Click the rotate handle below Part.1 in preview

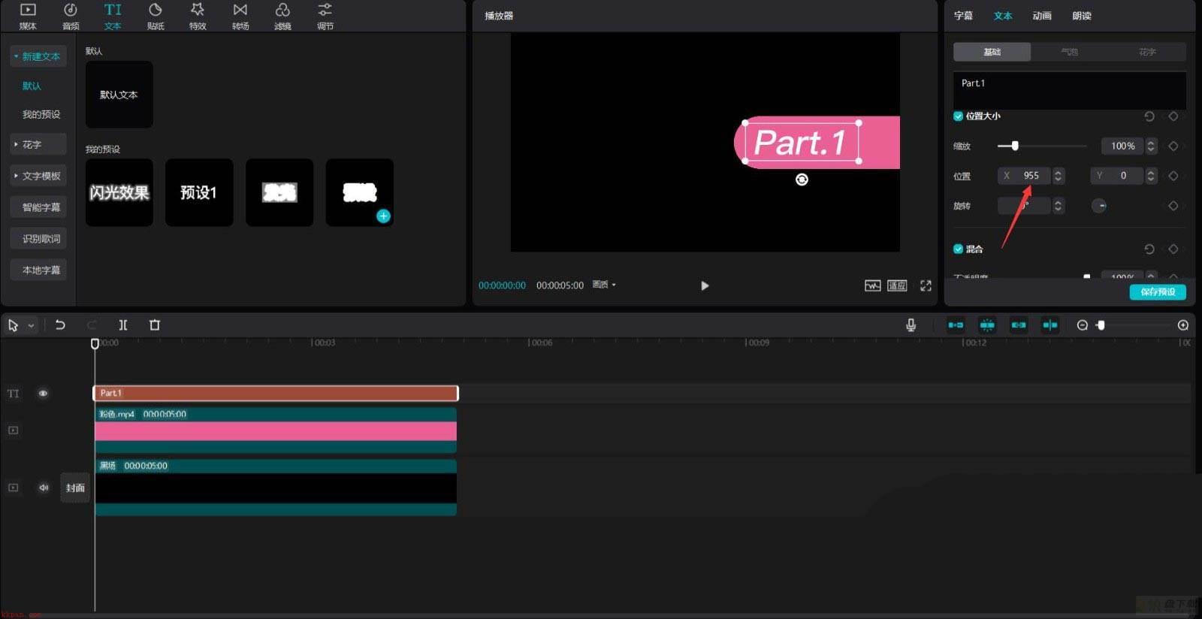point(802,180)
